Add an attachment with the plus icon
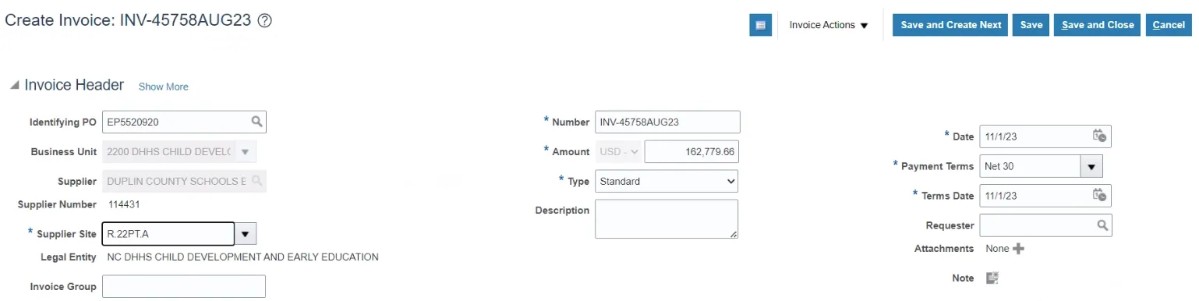Viewport: 1199px width, 301px height. point(1018,249)
